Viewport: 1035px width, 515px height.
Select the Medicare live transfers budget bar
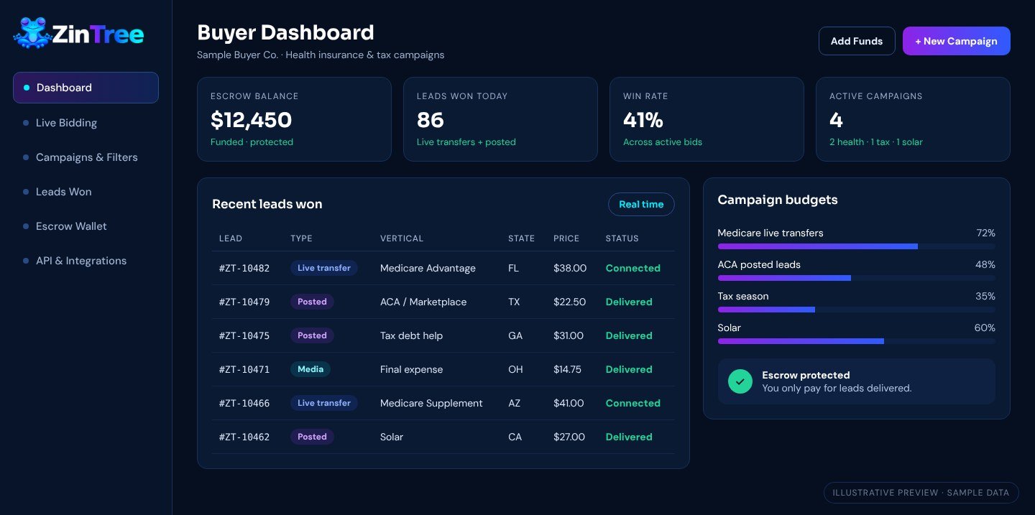(857, 246)
